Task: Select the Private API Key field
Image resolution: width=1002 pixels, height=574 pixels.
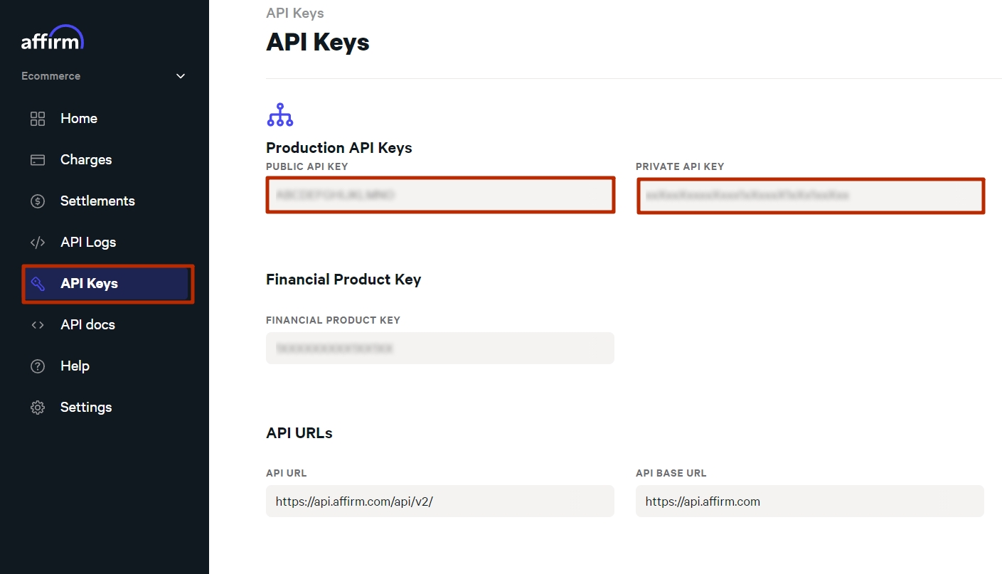Action: 811,196
